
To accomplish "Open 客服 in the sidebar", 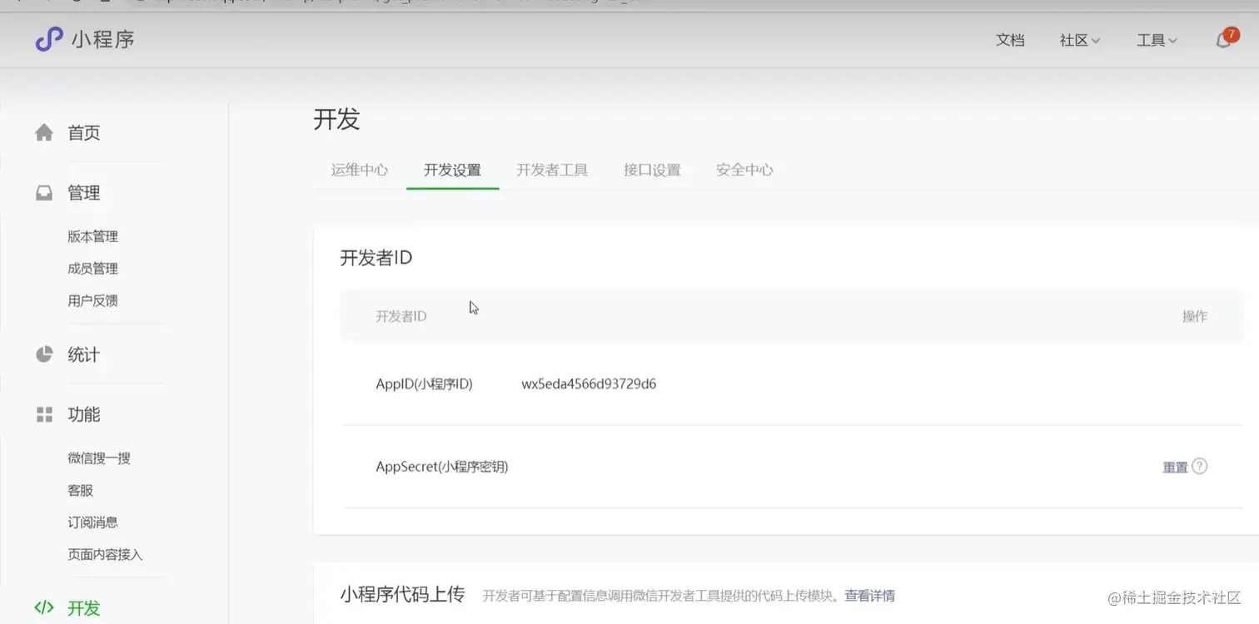I will [81, 490].
